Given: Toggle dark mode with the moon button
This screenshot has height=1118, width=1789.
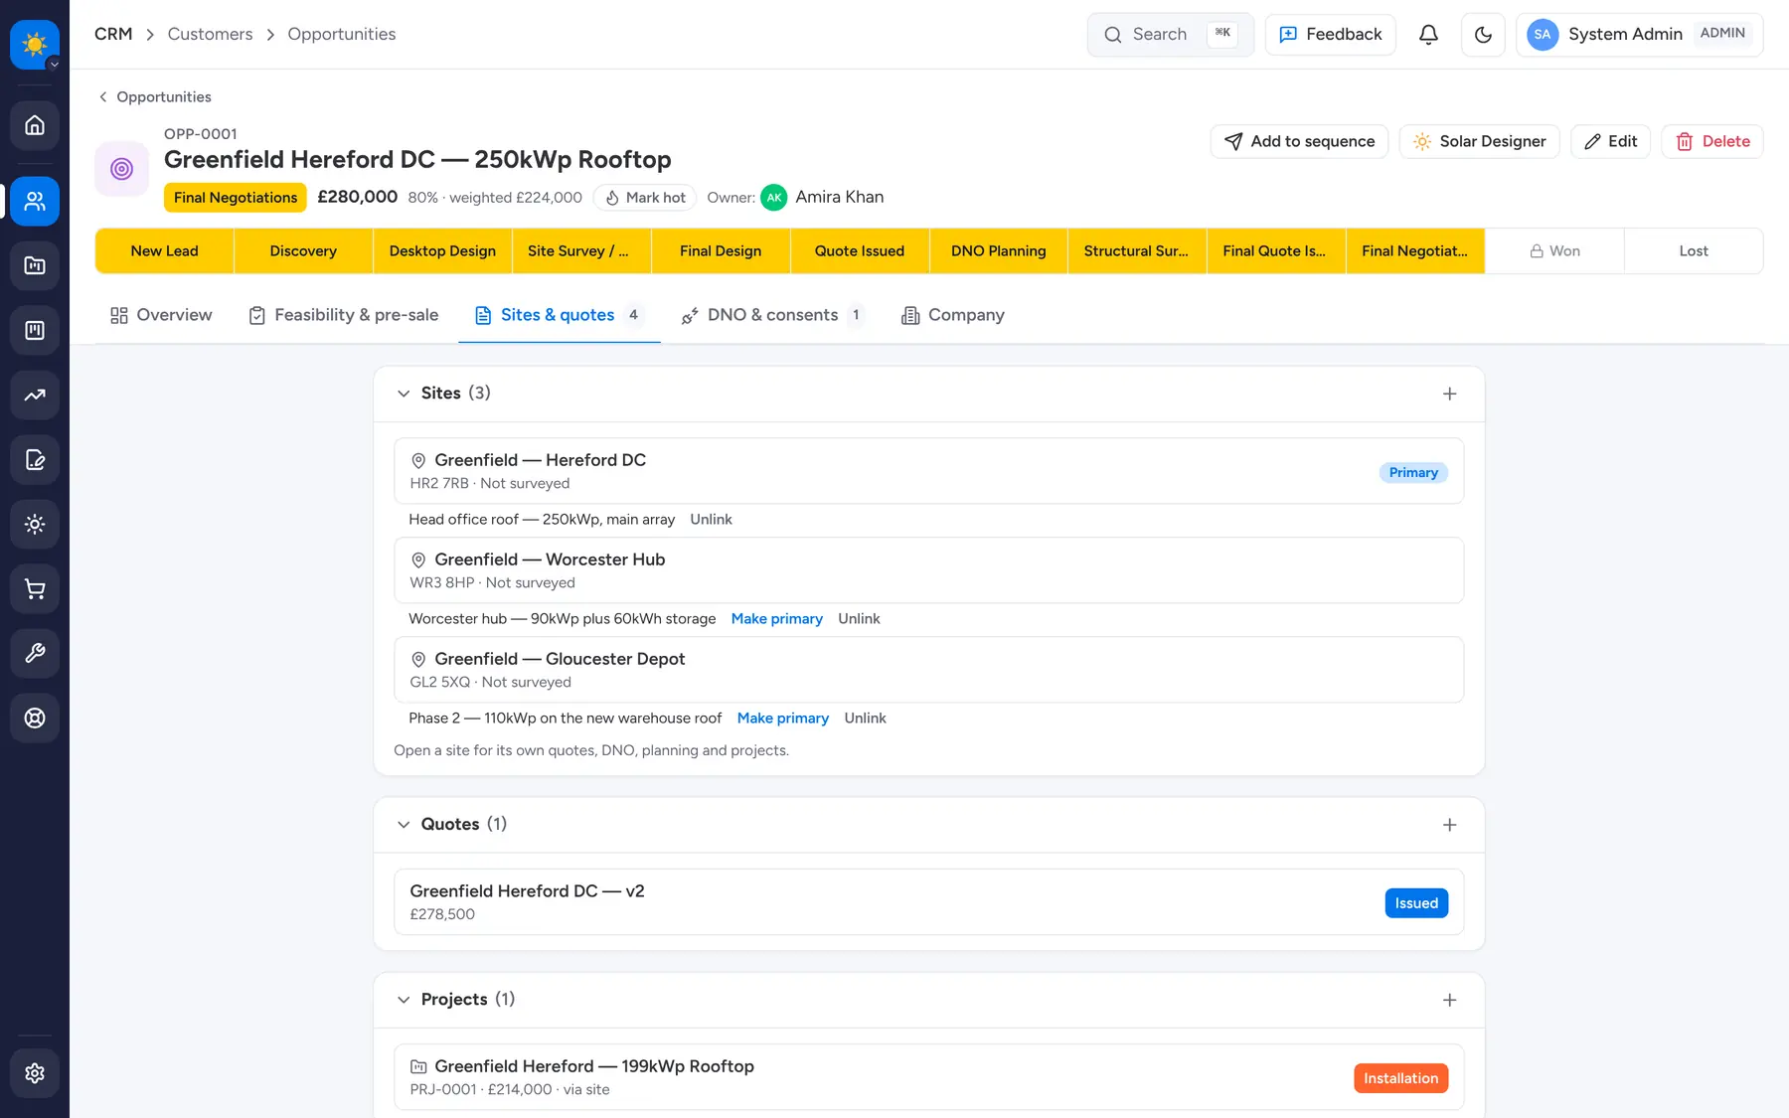Looking at the screenshot, I should (x=1483, y=35).
